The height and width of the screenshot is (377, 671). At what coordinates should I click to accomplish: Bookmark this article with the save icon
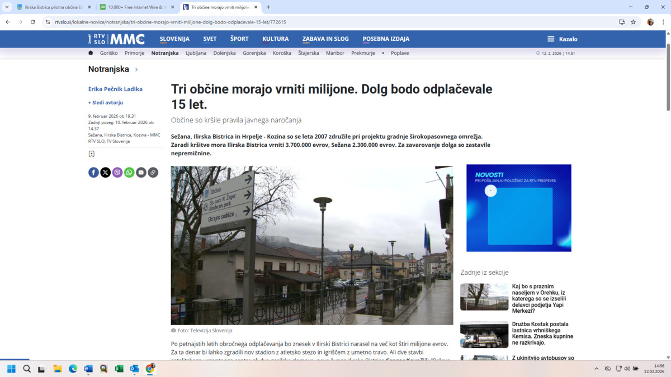92,154
